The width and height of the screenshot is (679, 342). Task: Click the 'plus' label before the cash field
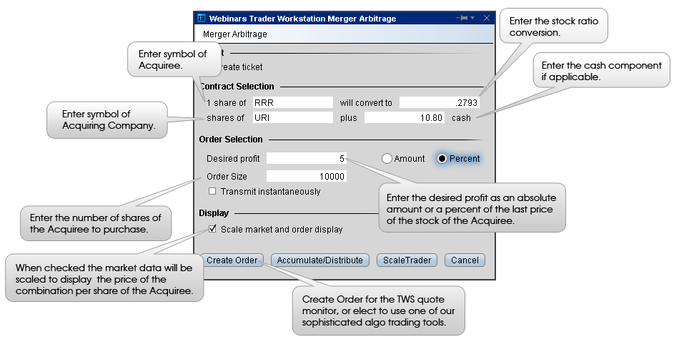[x=349, y=118]
